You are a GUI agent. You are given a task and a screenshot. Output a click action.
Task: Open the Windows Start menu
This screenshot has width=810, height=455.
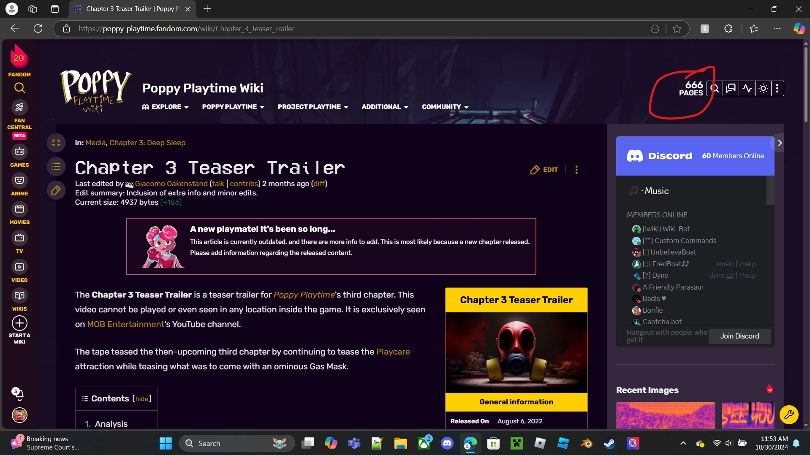click(166, 443)
